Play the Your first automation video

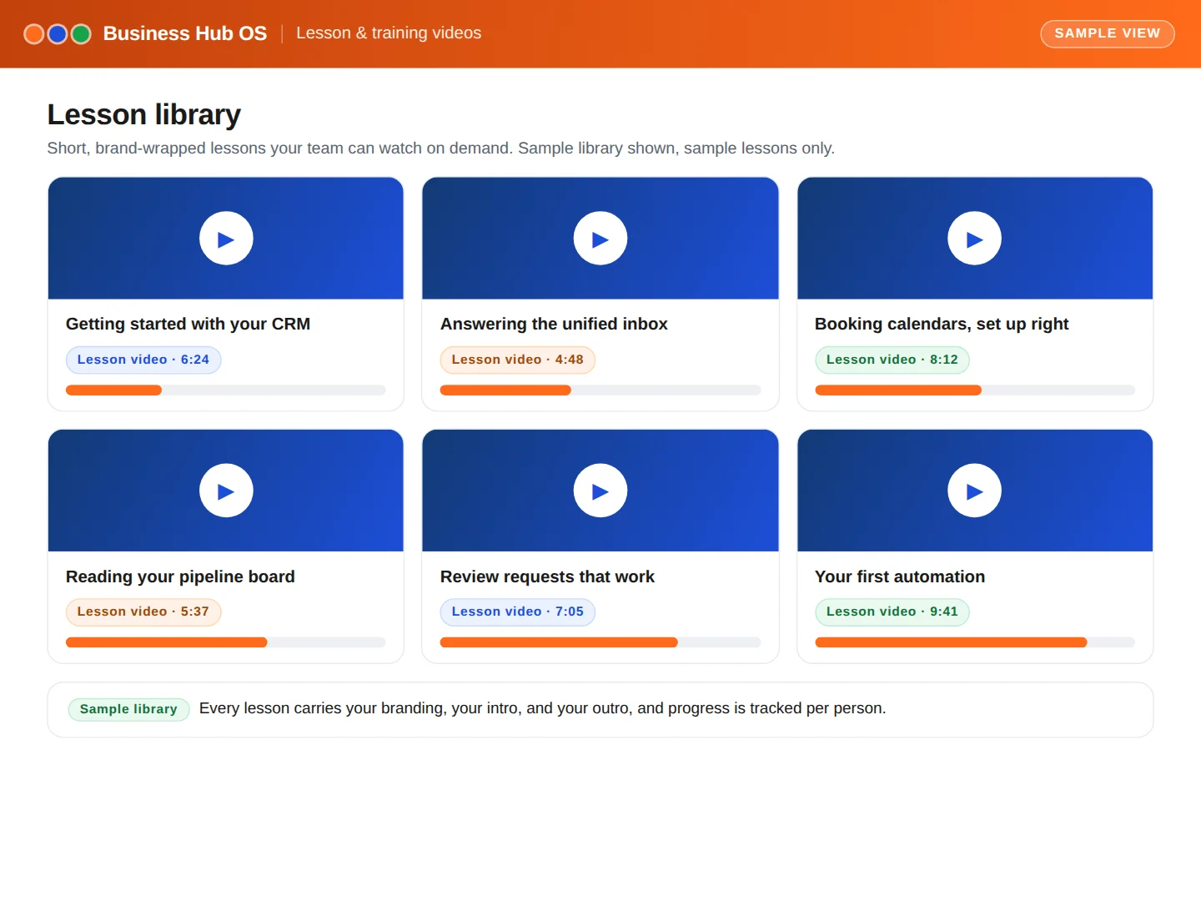click(975, 491)
